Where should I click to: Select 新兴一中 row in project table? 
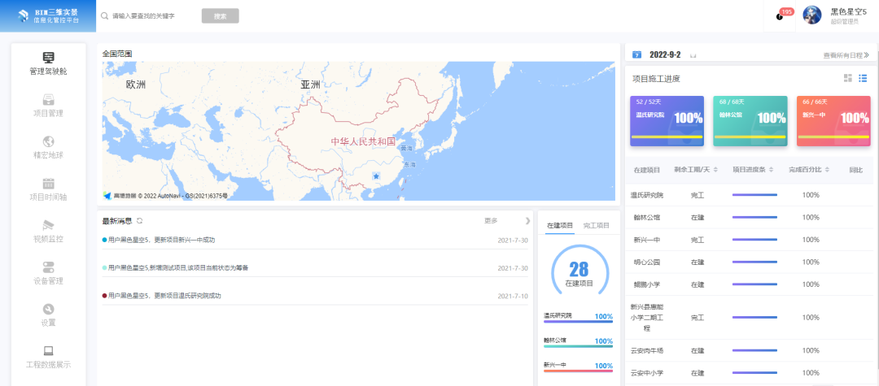pos(749,240)
